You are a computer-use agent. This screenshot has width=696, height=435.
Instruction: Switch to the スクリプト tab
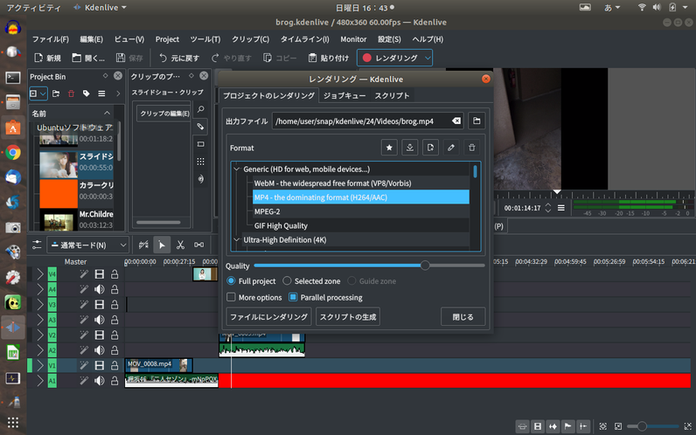point(392,95)
